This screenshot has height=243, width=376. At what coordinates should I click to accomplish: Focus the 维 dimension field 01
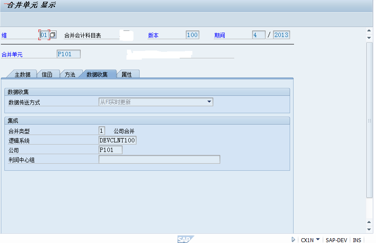(x=44, y=35)
